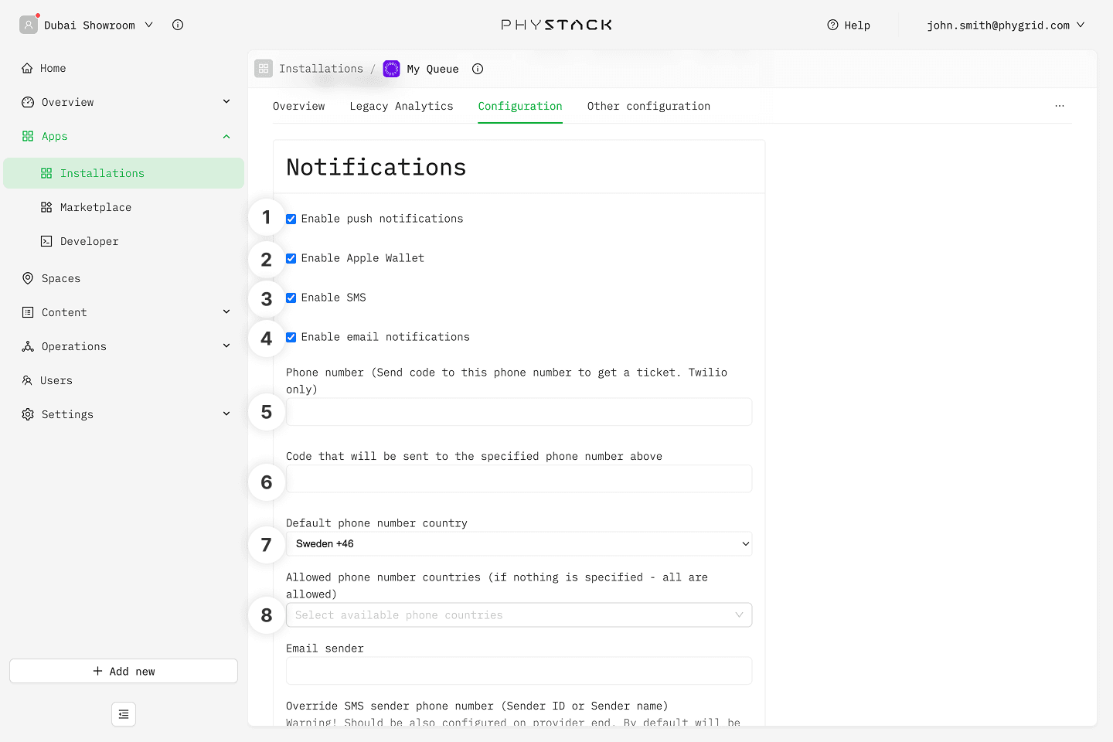Open the three-dot more options menu

tap(1059, 106)
